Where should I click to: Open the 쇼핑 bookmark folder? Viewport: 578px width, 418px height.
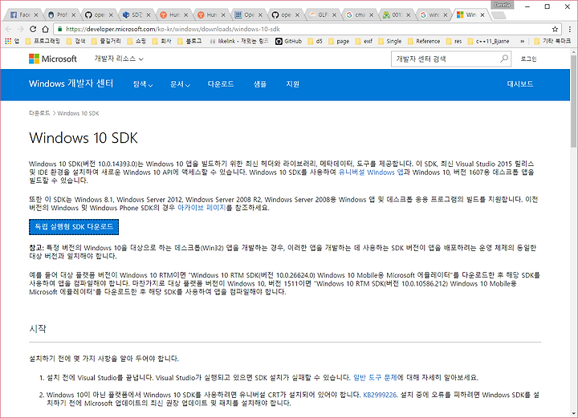point(136,41)
